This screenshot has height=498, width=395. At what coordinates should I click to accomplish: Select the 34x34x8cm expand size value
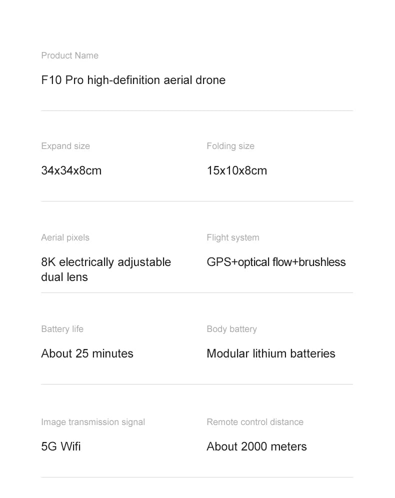coord(71,170)
